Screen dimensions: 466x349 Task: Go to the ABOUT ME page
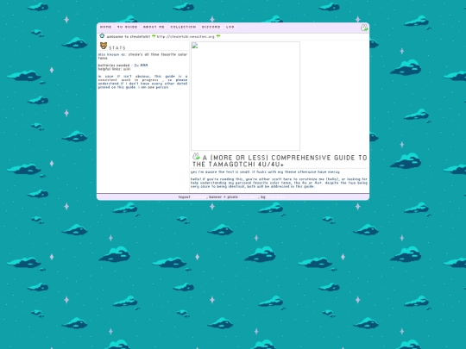pos(154,27)
